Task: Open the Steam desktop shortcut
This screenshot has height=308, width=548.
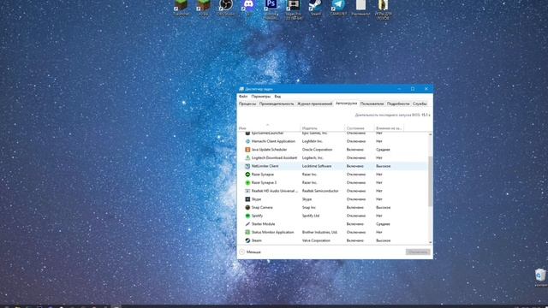Action: coord(316,7)
